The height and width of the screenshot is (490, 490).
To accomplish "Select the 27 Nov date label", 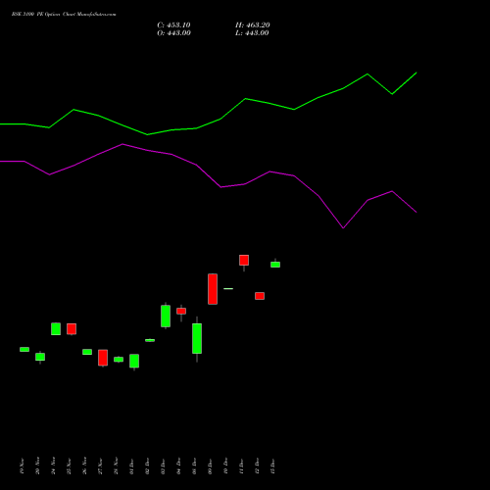I will click(100, 466).
